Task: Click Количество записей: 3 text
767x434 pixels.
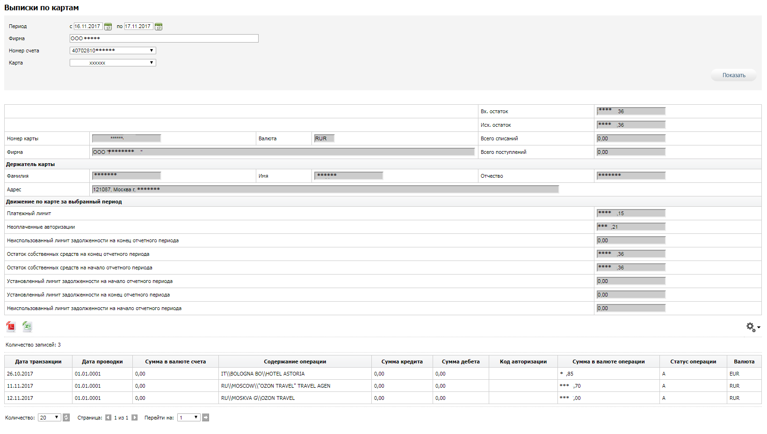Action: (33, 345)
